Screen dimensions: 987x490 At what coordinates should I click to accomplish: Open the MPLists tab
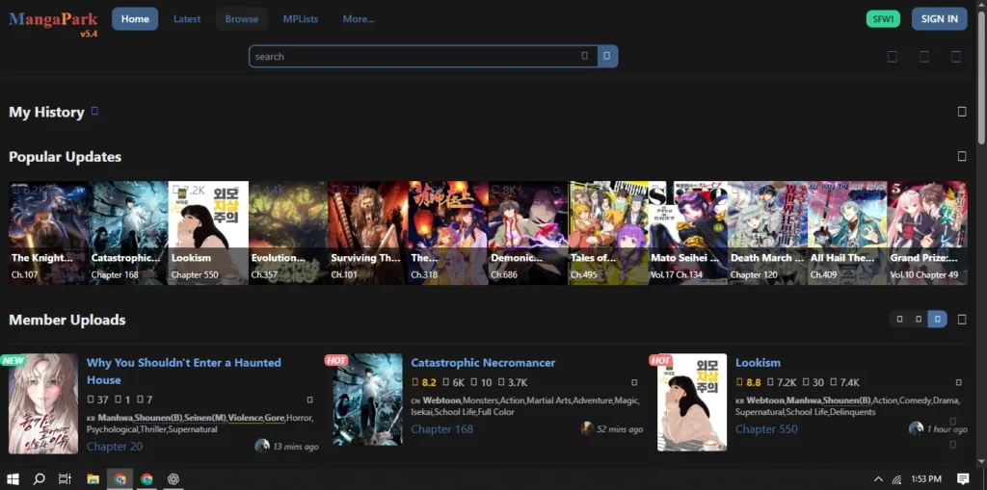pos(300,19)
